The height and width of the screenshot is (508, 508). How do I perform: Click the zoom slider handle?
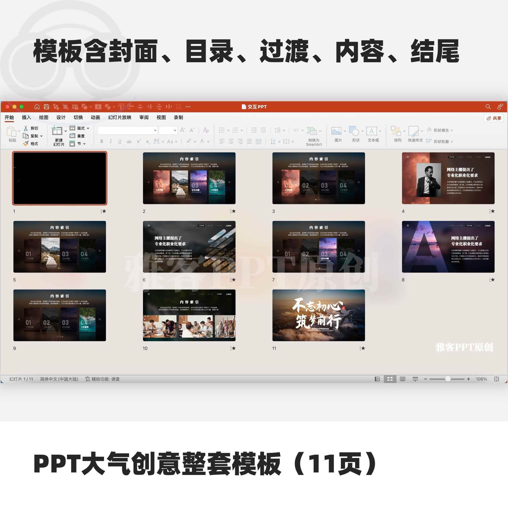click(448, 379)
